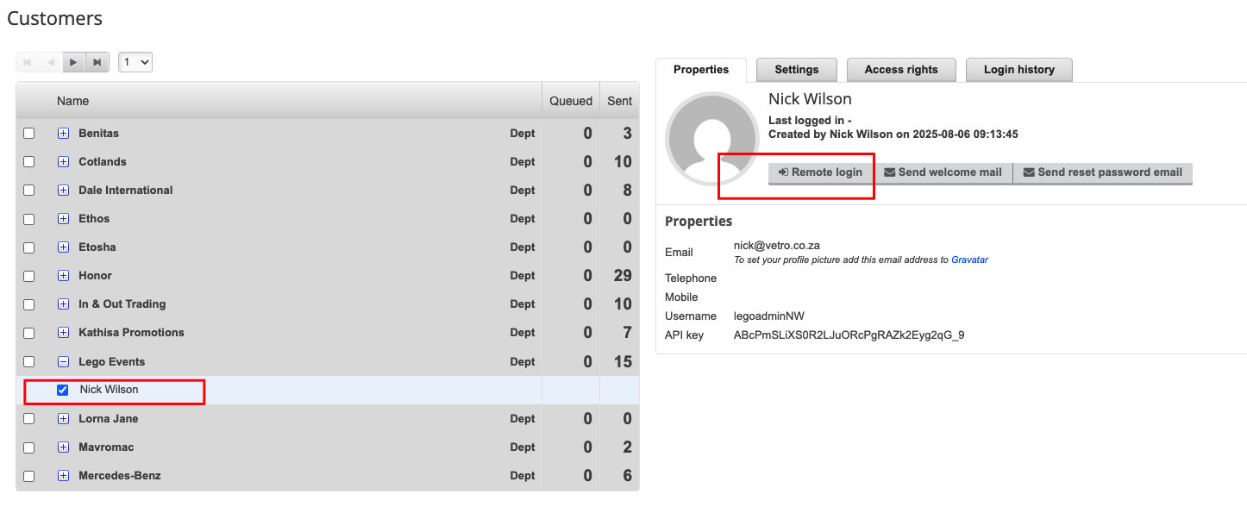Tick the Cotlands checkbox

29,162
